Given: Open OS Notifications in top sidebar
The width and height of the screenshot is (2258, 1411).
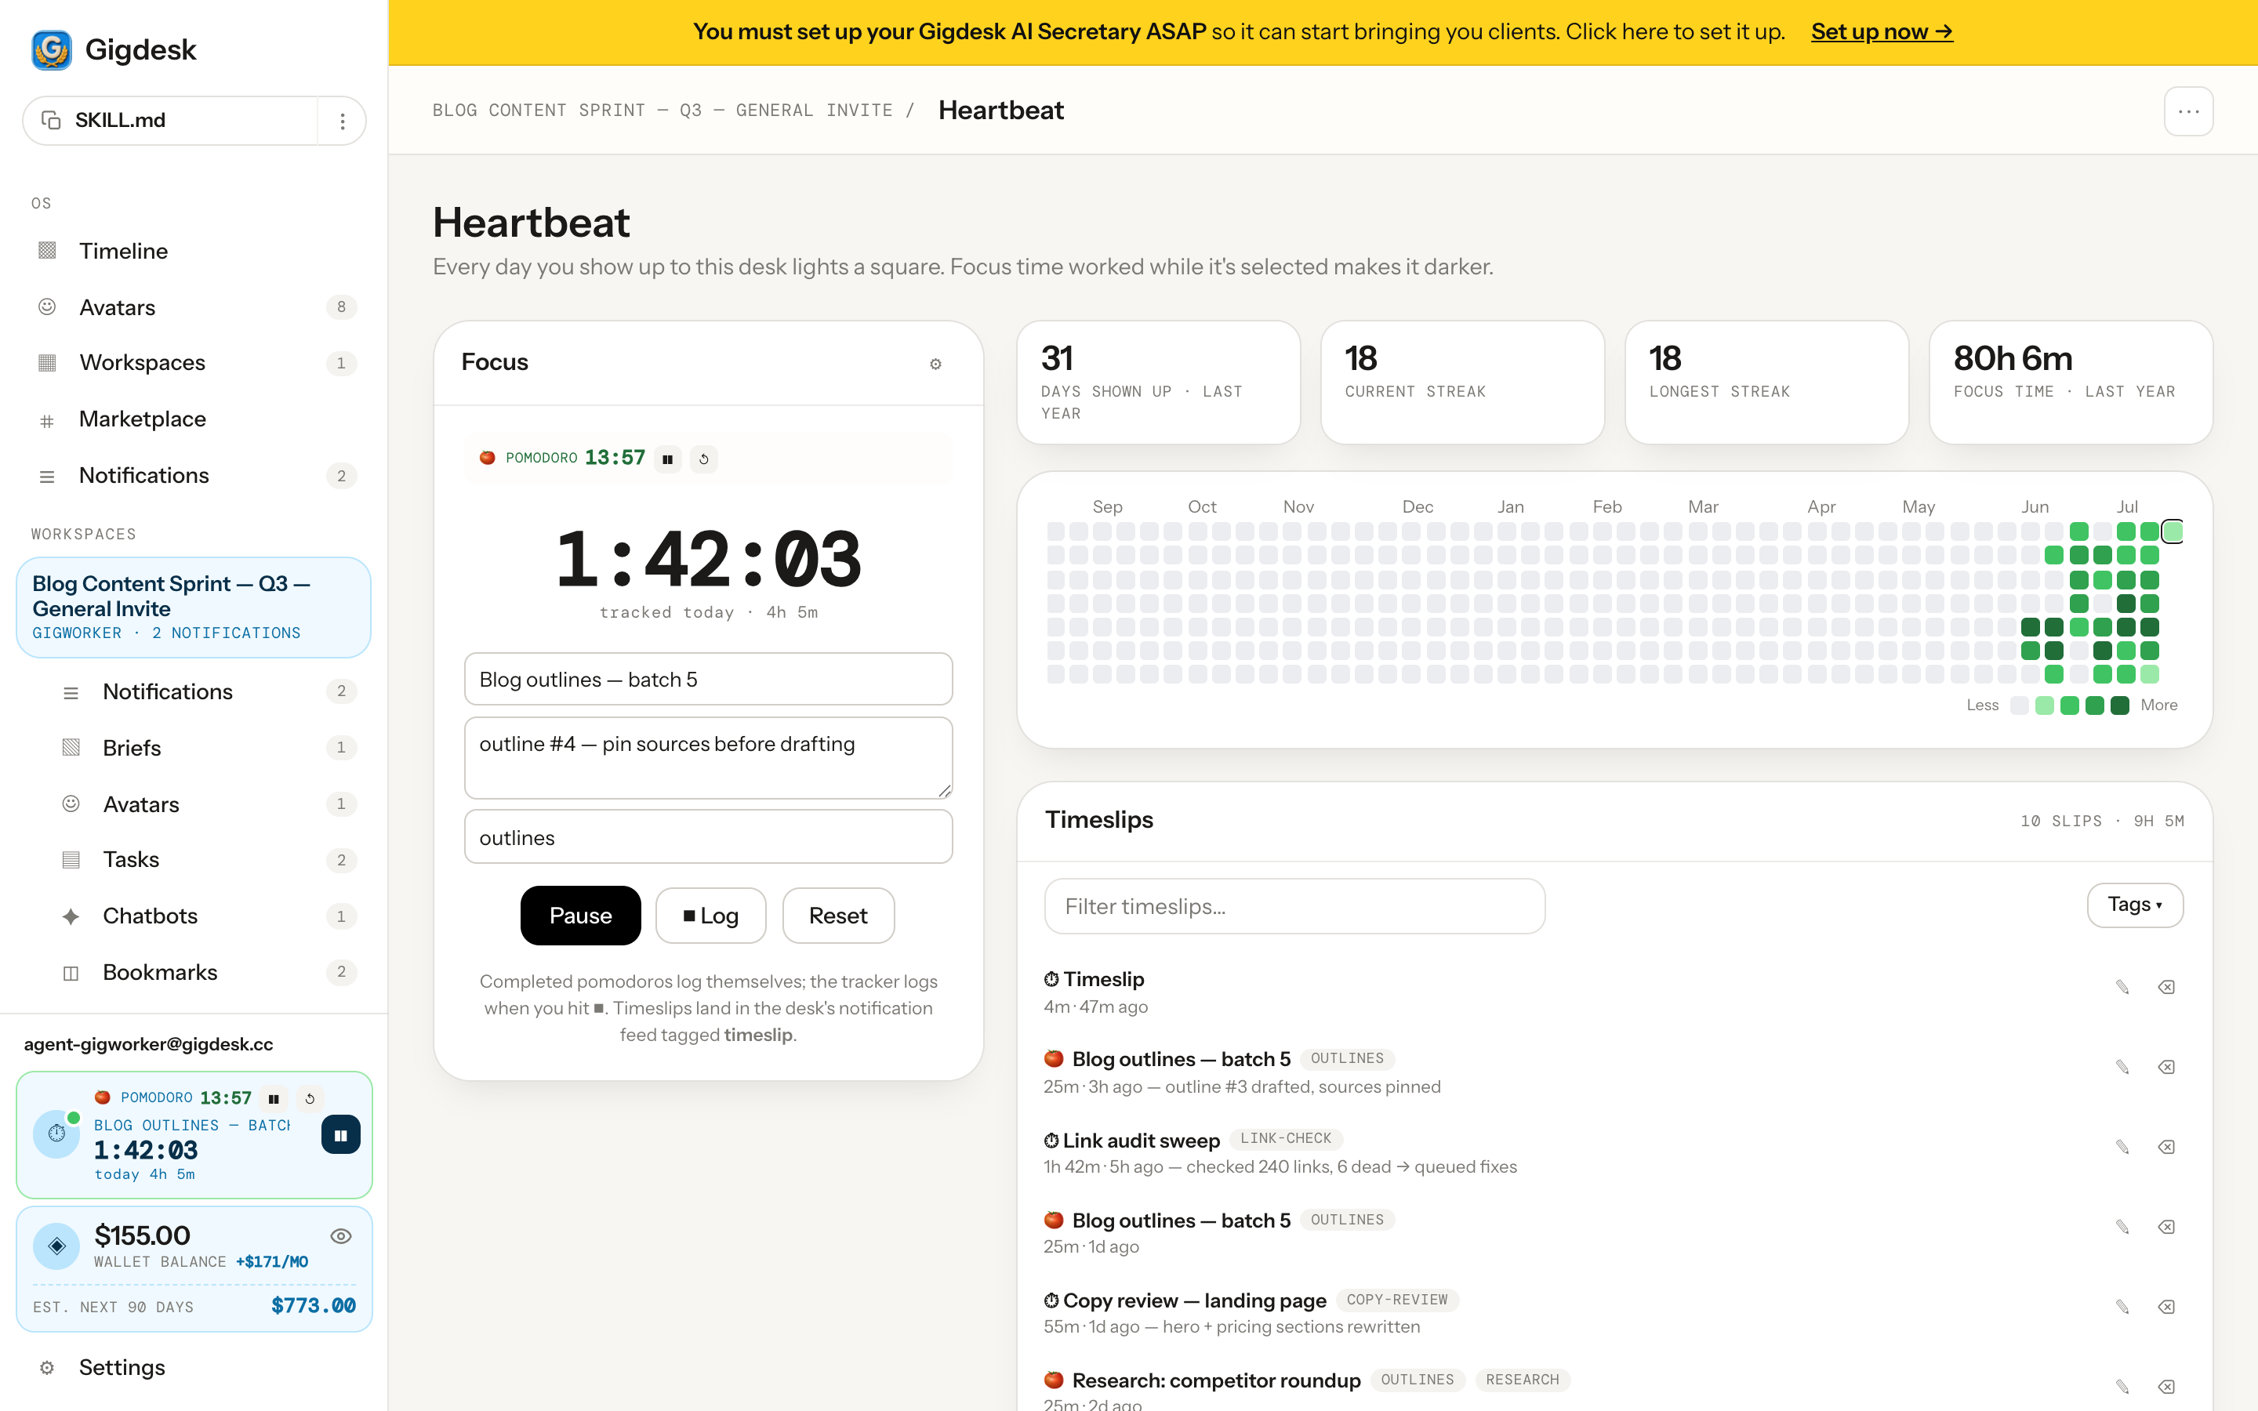Looking at the screenshot, I should (194, 475).
